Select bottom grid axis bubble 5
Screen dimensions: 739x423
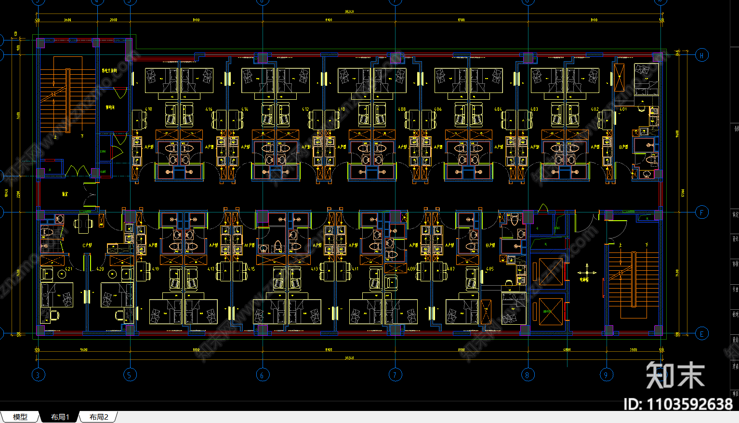pos(130,374)
